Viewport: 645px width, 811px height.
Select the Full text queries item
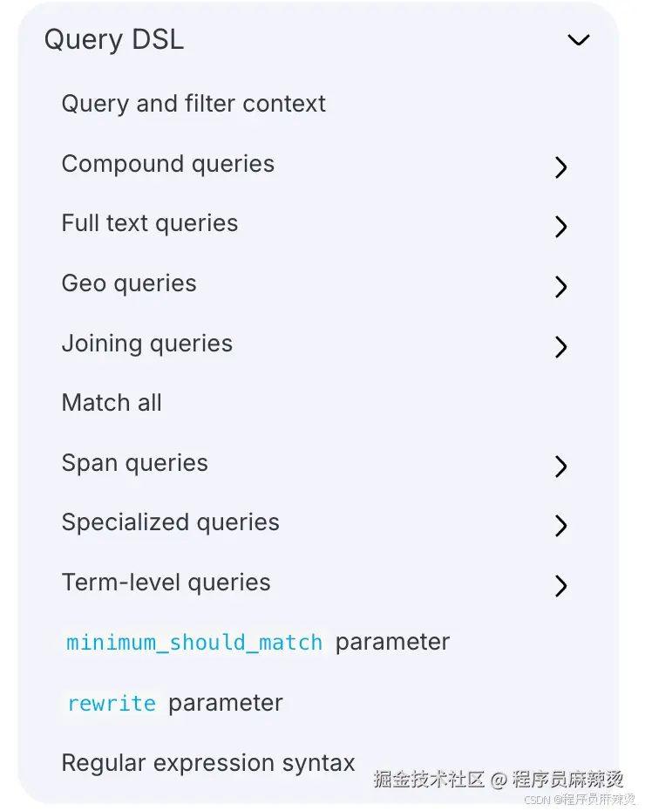[150, 223]
